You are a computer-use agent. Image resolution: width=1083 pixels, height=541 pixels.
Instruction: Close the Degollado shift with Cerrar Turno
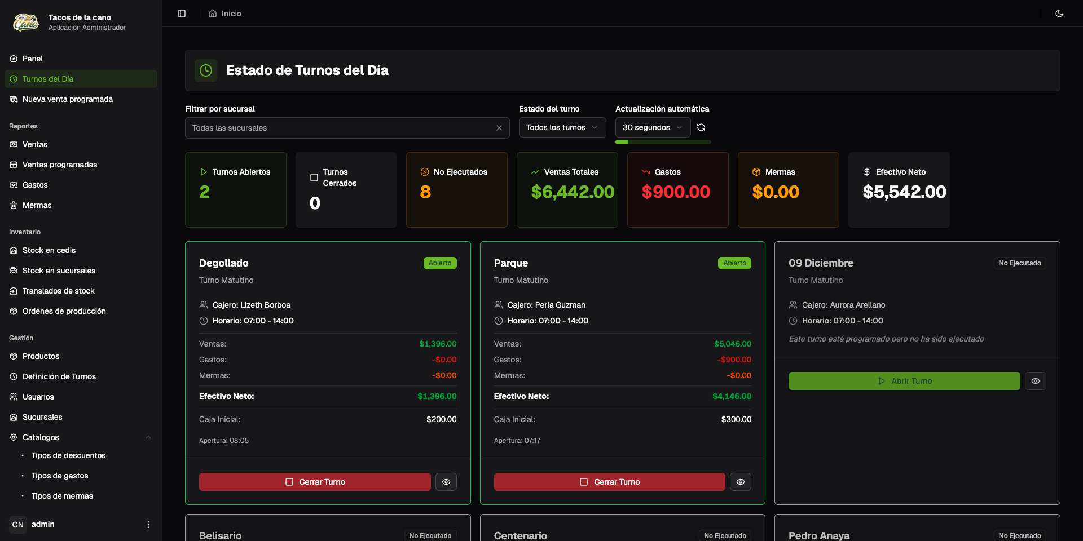315,482
